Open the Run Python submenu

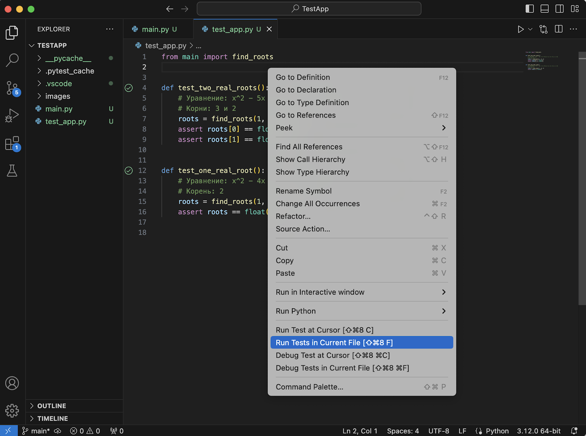click(362, 311)
